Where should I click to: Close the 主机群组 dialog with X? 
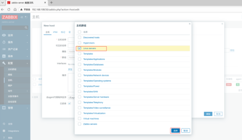[x=190, y=24]
